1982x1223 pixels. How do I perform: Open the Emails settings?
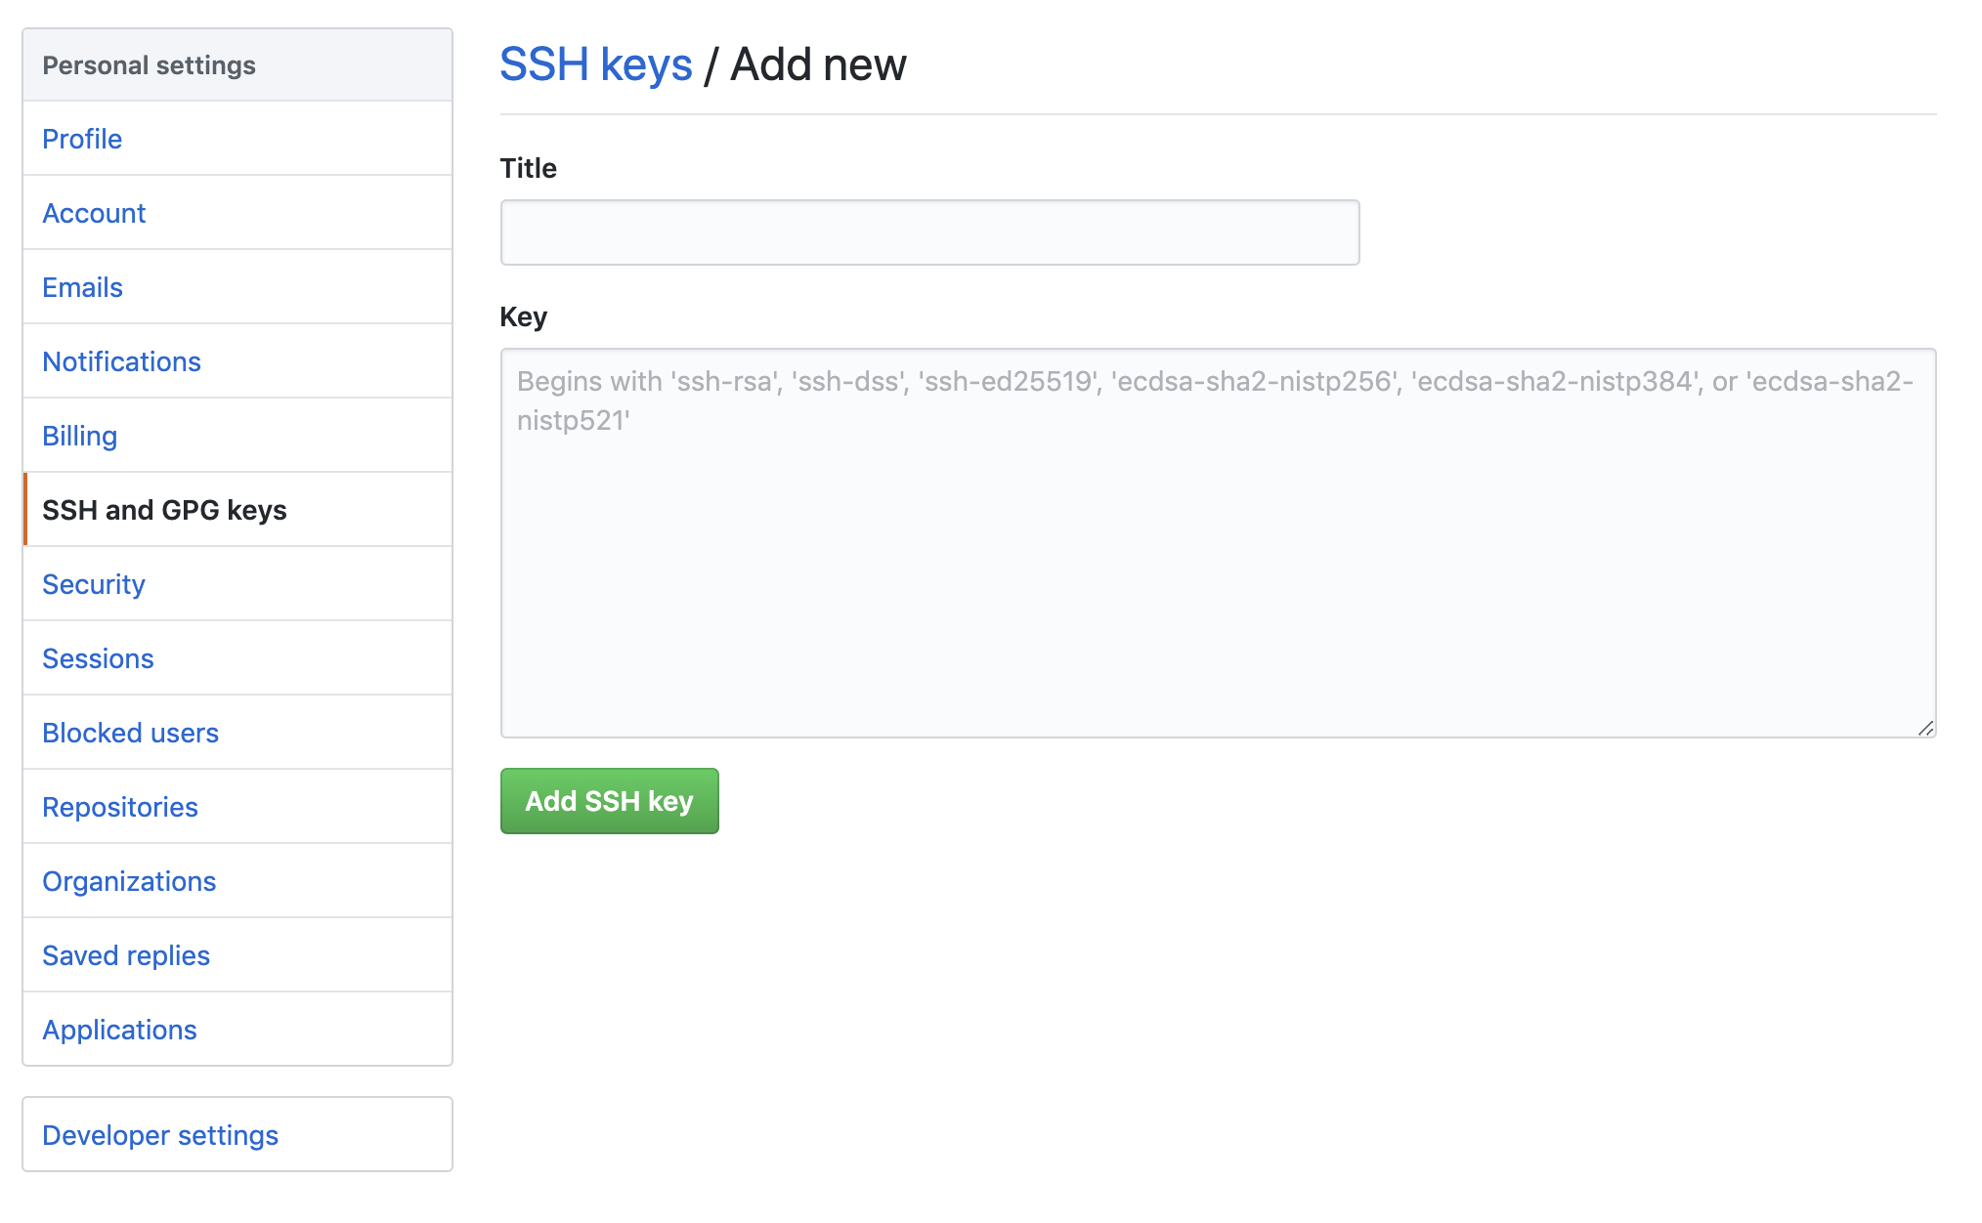[x=82, y=287]
